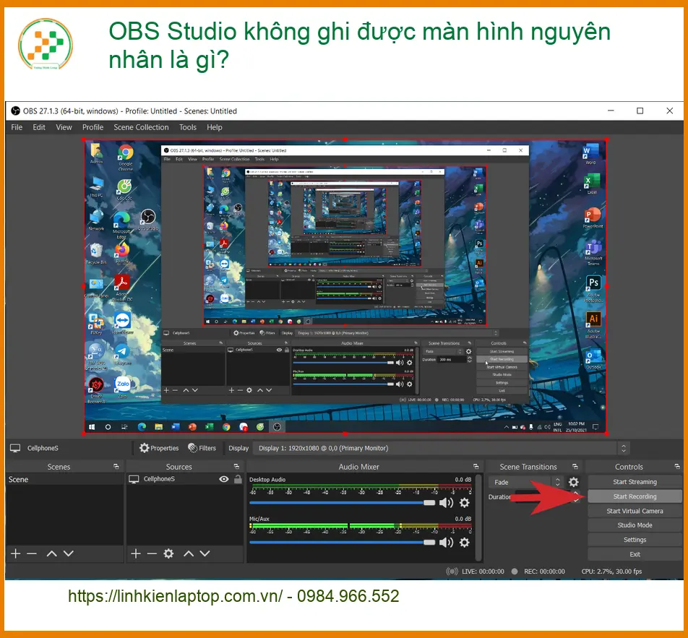This screenshot has width=688, height=638.
Task: Open the Scene Collection menu in main window
Action: click(x=142, y=127)
